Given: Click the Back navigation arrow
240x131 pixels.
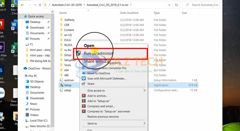Looking at the screenshot, I should (23, 5).
